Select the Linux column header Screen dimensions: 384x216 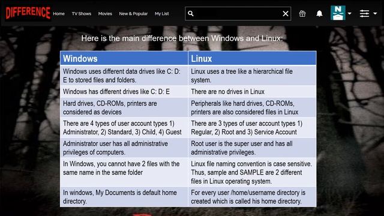click(252, 58)
